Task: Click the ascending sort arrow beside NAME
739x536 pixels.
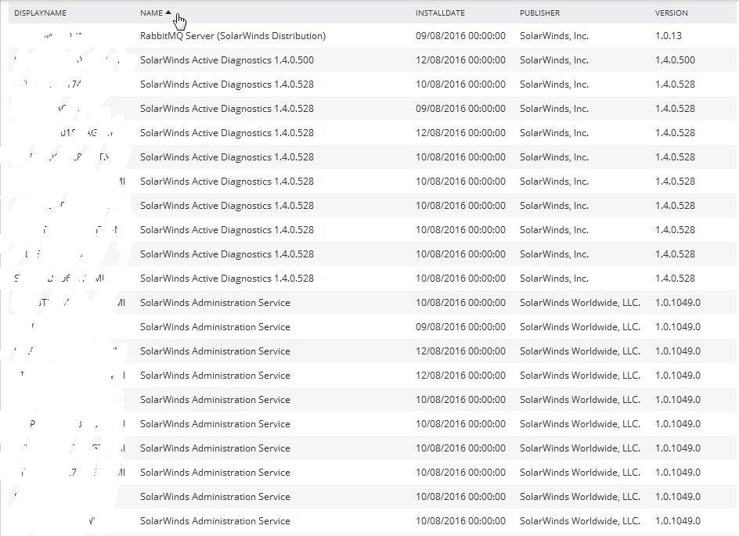Action: (168, 13)
